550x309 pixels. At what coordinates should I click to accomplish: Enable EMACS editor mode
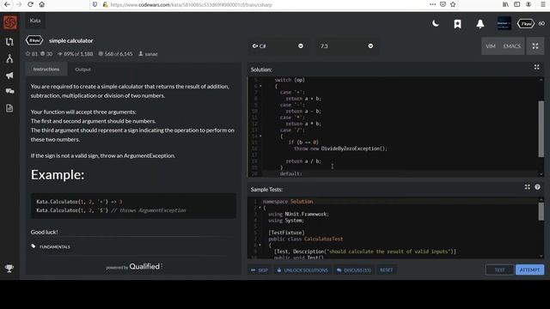click(512, 45)
